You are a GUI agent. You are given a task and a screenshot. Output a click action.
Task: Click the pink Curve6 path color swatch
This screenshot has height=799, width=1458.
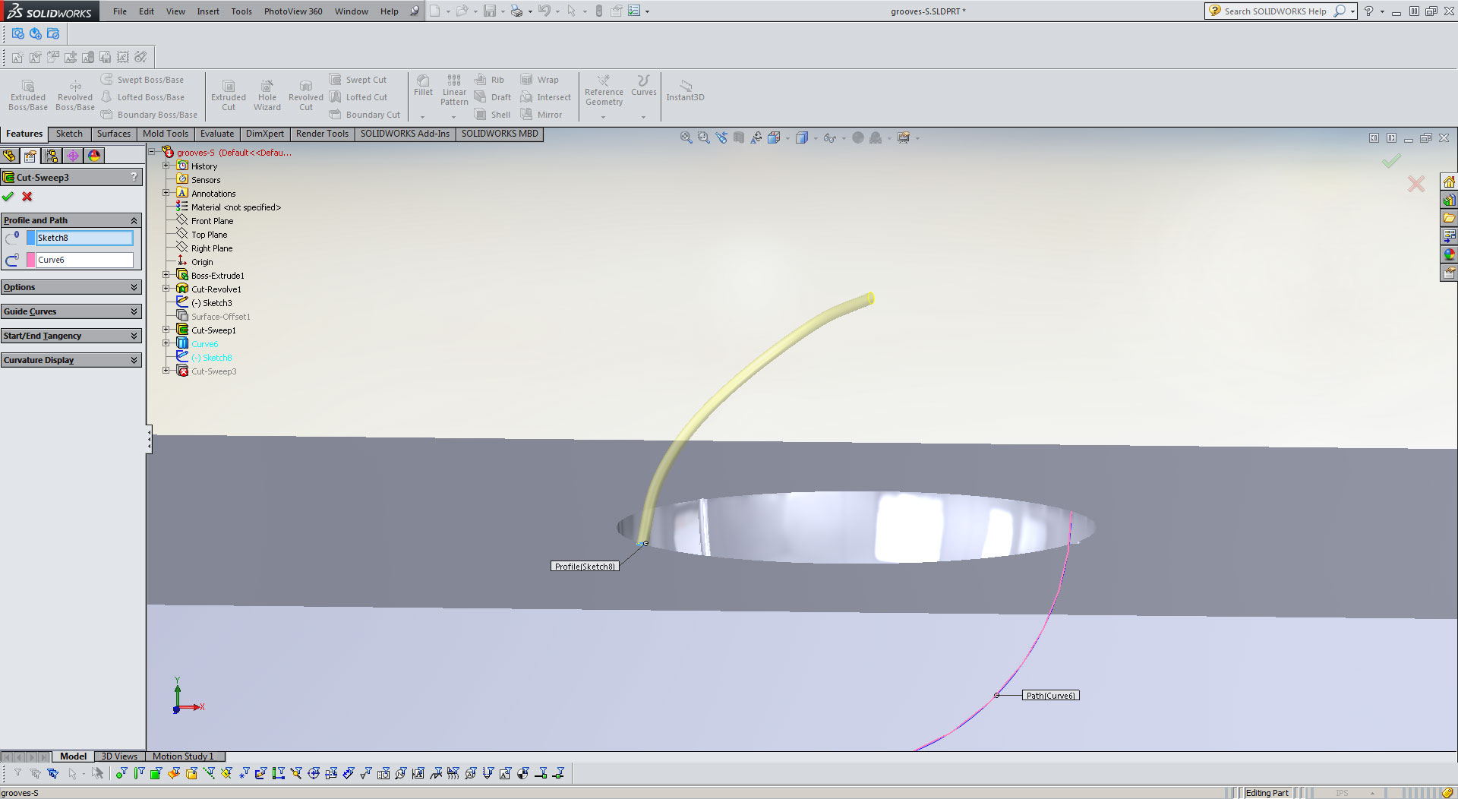[30, 259]
